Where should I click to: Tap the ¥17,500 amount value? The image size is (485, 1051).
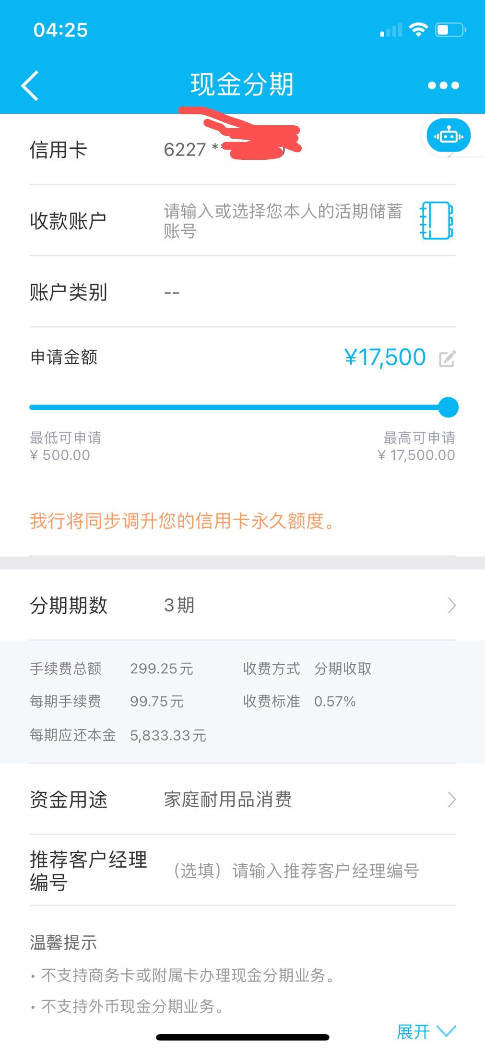coord(385,358)
